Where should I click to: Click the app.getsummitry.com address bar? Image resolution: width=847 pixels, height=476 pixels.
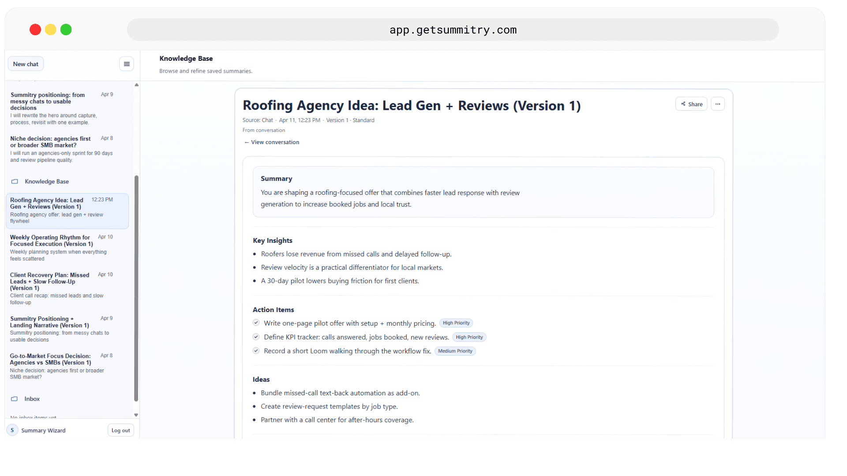(453, 30)
